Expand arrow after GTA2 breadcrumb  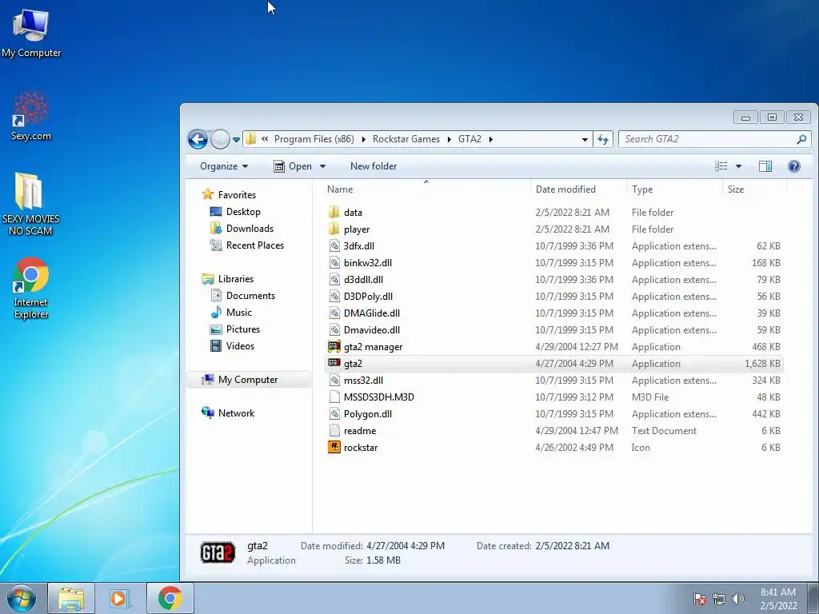click(x=490, y=139)
